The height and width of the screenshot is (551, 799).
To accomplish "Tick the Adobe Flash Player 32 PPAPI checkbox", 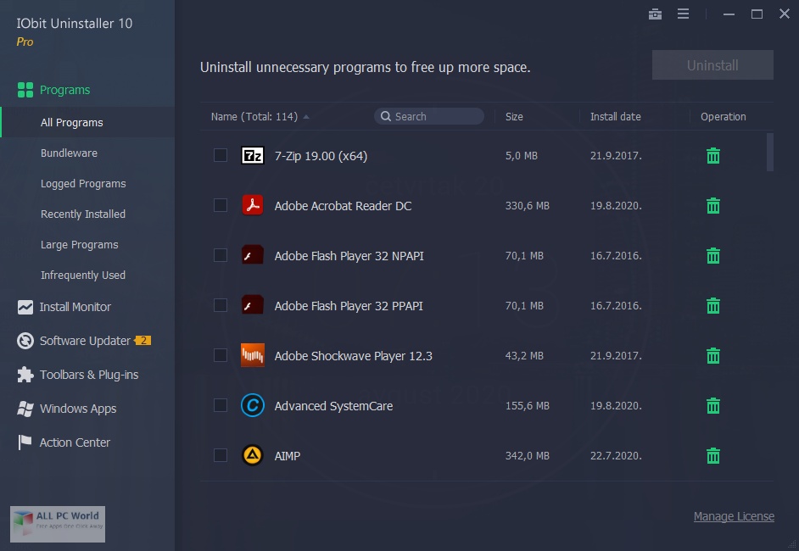I will coord(221,305).
